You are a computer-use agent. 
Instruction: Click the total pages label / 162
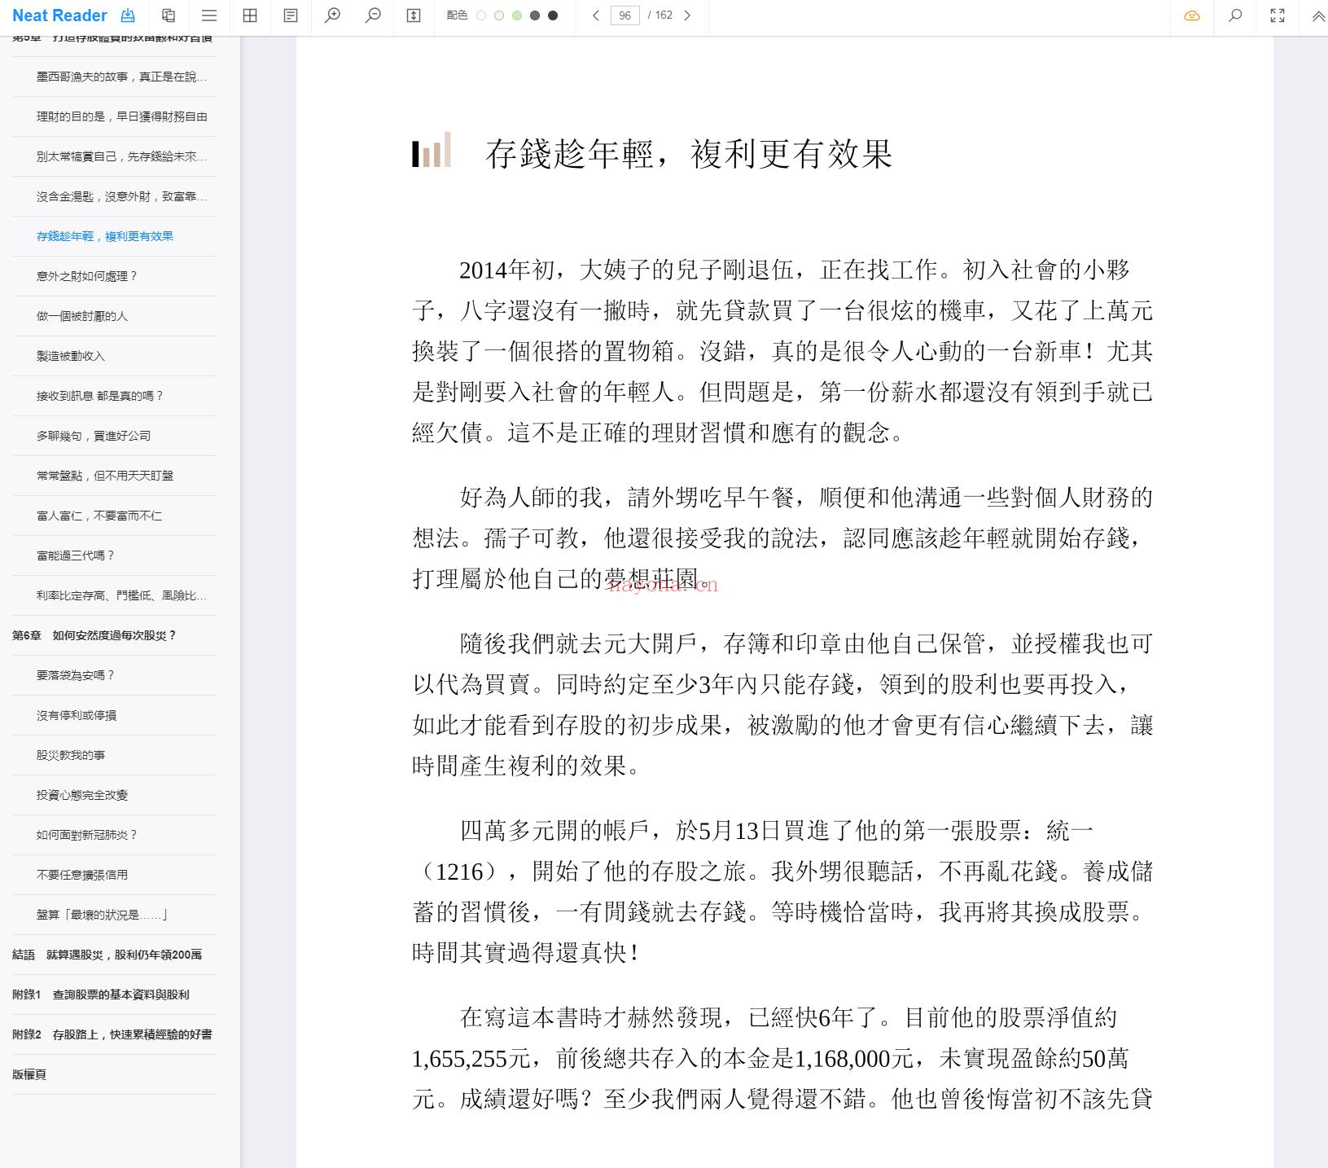[x=660, y=15]
